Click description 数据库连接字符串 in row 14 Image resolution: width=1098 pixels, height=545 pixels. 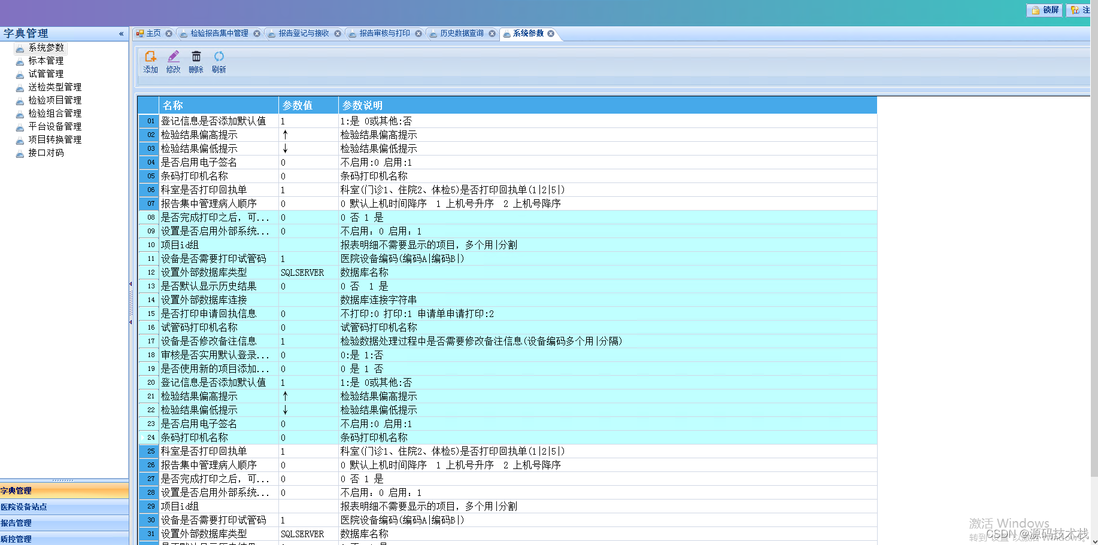[x=378, y=300]
